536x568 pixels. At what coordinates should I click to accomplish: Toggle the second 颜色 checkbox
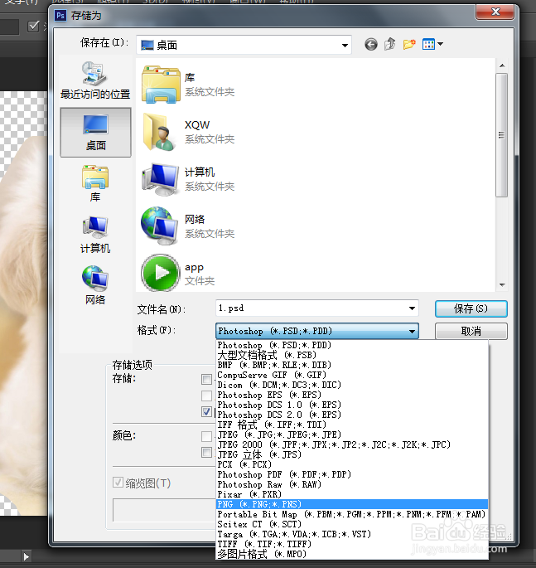point(206,452)
